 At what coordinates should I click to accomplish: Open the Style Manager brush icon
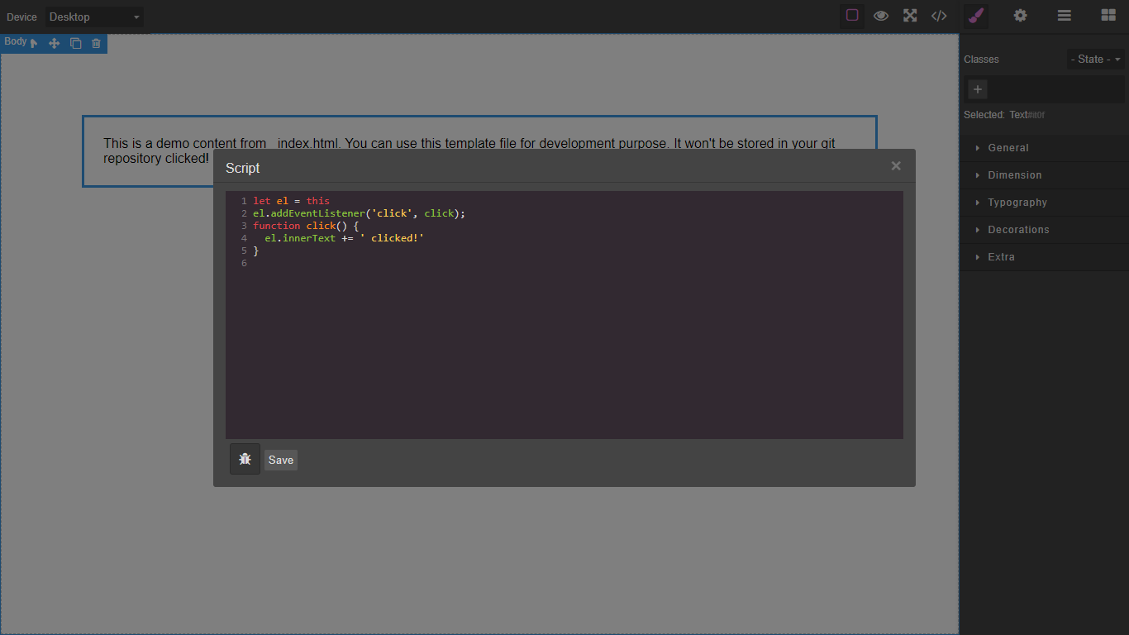point(975,16)
